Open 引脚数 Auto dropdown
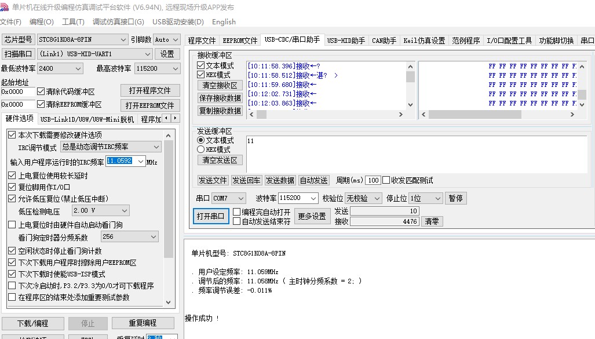Screen dimensions: 595x339 point(176,39)
